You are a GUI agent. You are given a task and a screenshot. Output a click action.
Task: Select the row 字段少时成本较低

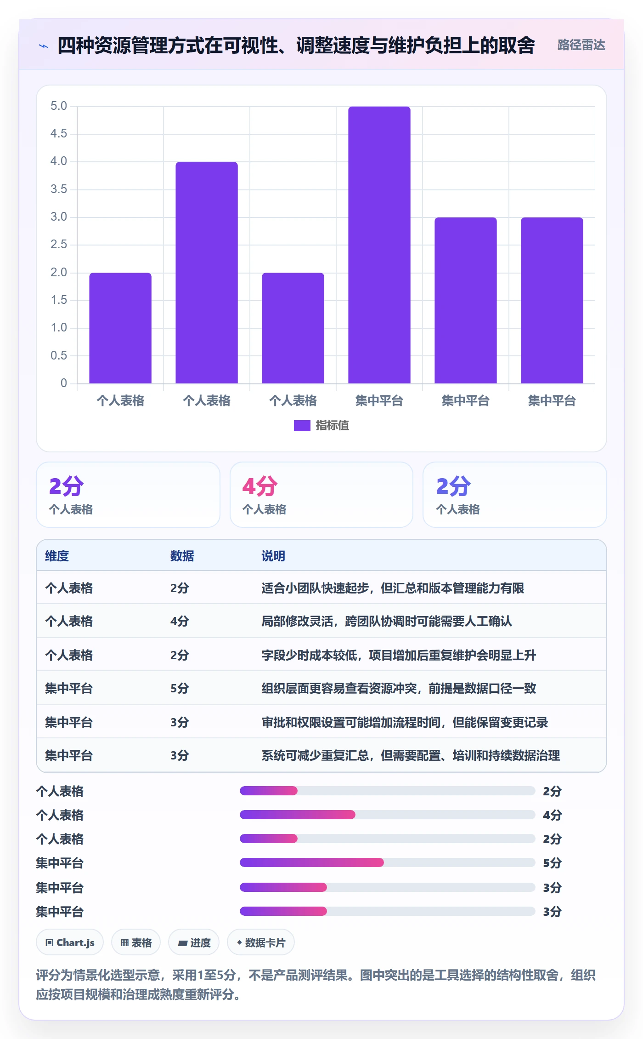(321, 654)
